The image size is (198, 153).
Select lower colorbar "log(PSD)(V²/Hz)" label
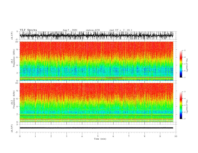187,106
